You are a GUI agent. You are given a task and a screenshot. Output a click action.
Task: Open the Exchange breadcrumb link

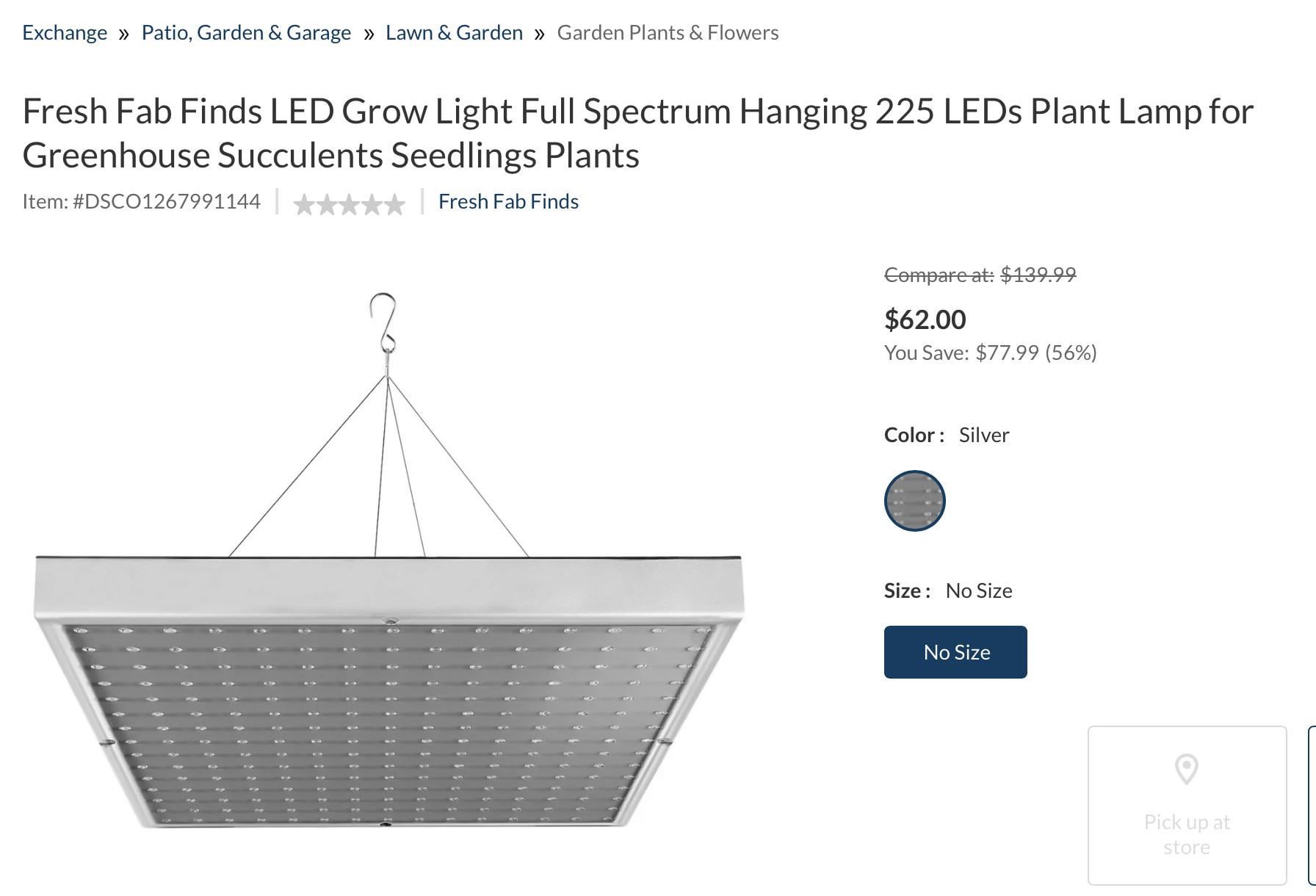pos(65,33)
